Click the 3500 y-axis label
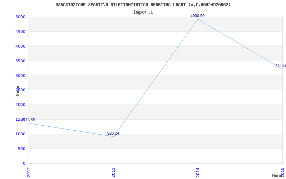The width and height of the screenshot is (286, 179). pos(20,61)
